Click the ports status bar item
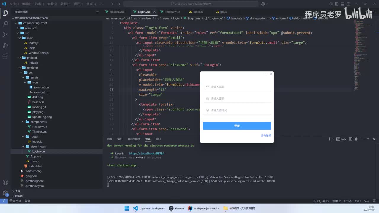The width and height of the screenshot is (379, 213). pos(27,201)
